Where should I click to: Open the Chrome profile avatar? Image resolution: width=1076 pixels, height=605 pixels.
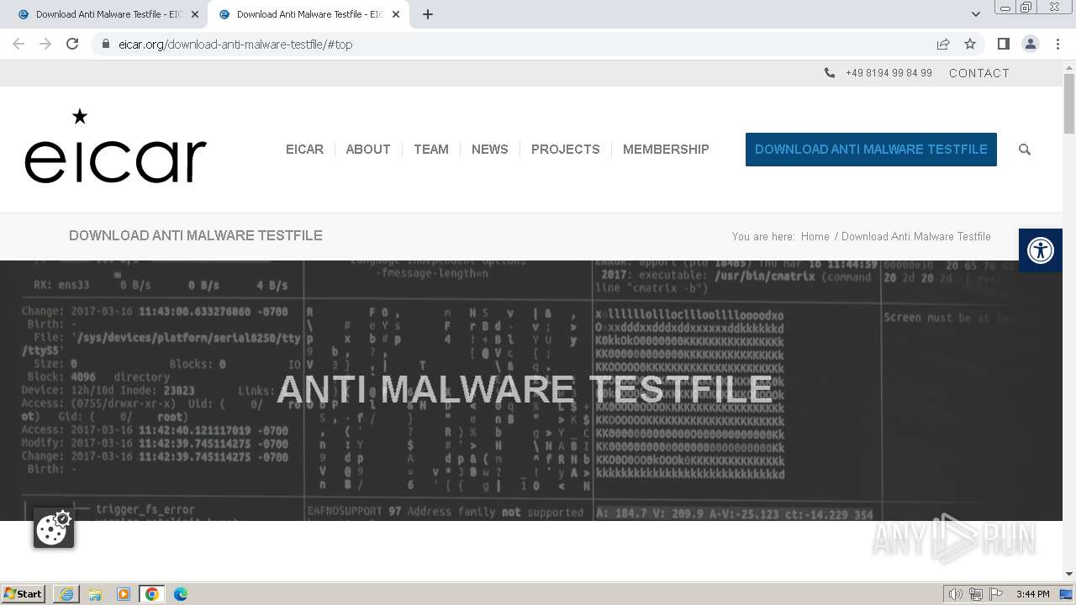click(x=1030, y=44)
